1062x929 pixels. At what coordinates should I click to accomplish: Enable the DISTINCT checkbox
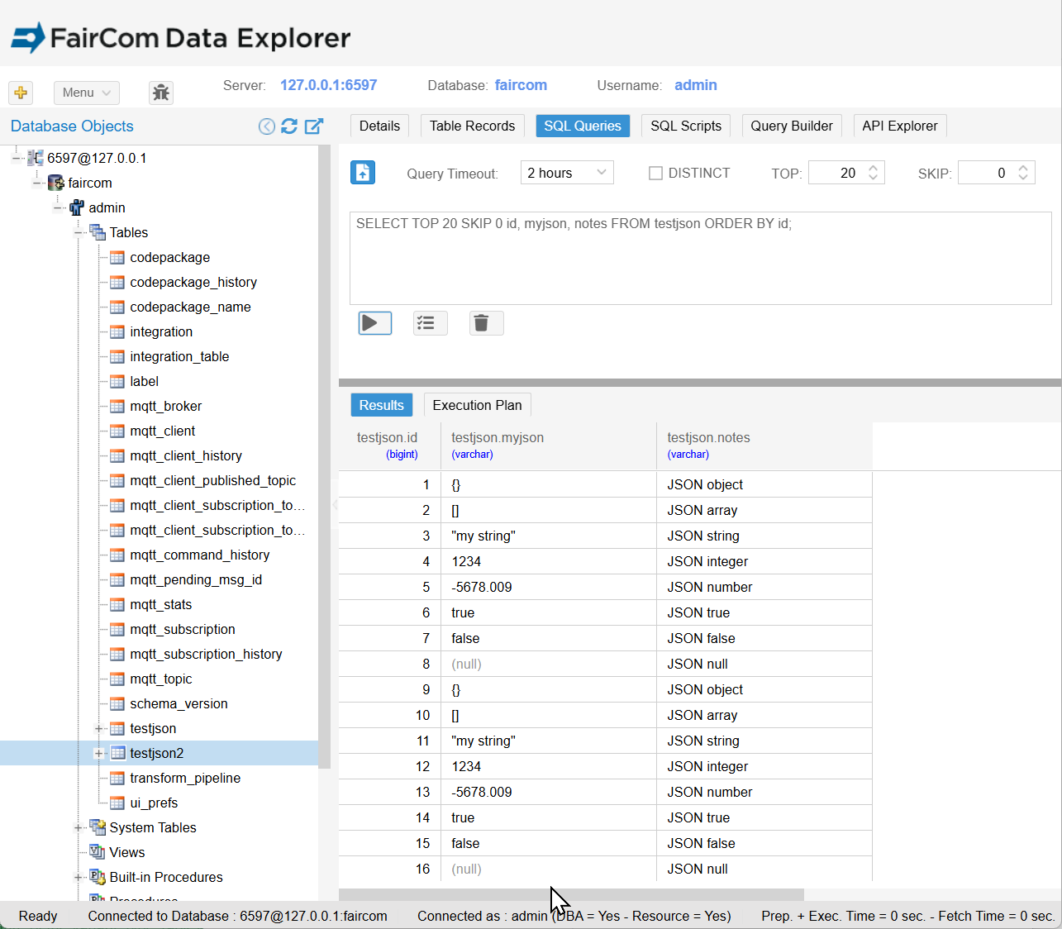click(655, 173)
